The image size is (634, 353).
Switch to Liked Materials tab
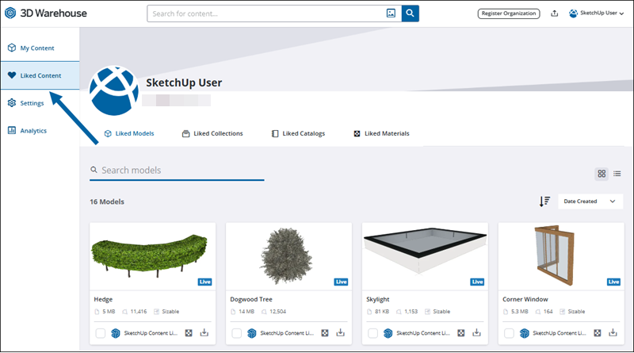coord(381,133)
